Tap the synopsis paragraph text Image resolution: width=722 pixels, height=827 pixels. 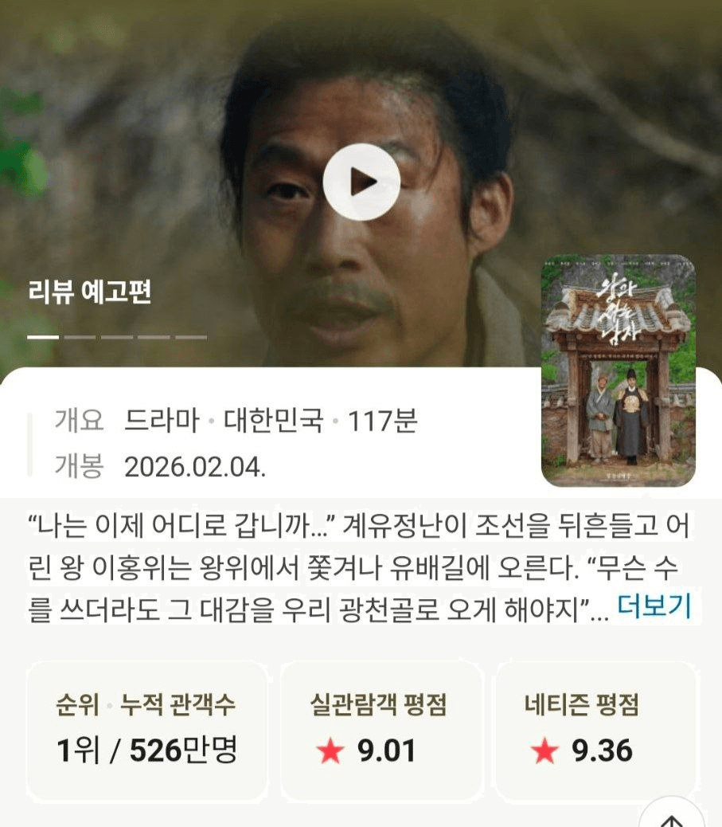pos(361,567)
